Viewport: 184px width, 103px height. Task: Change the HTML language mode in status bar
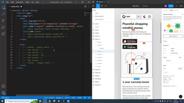click(x=79, y=98)
